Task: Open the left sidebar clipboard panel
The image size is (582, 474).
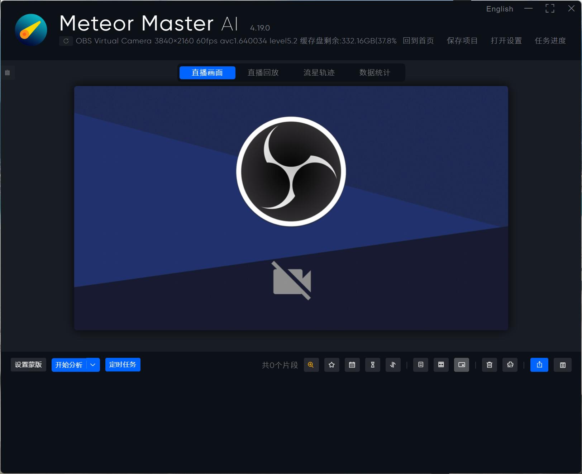Action: pos(7,73)
